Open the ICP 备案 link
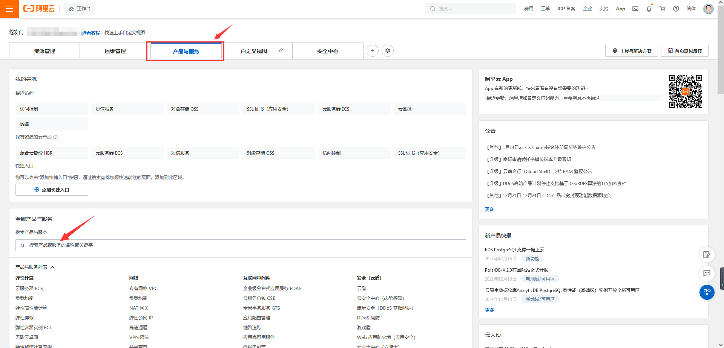The width and height of the screenshot is (724, 348). 566,9
